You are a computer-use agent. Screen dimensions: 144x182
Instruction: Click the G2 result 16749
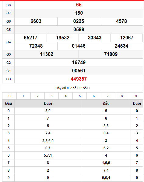coord(79,63)
